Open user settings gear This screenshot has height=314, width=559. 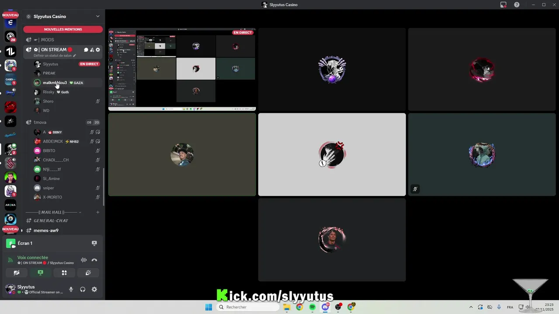(x=94, y=289)
